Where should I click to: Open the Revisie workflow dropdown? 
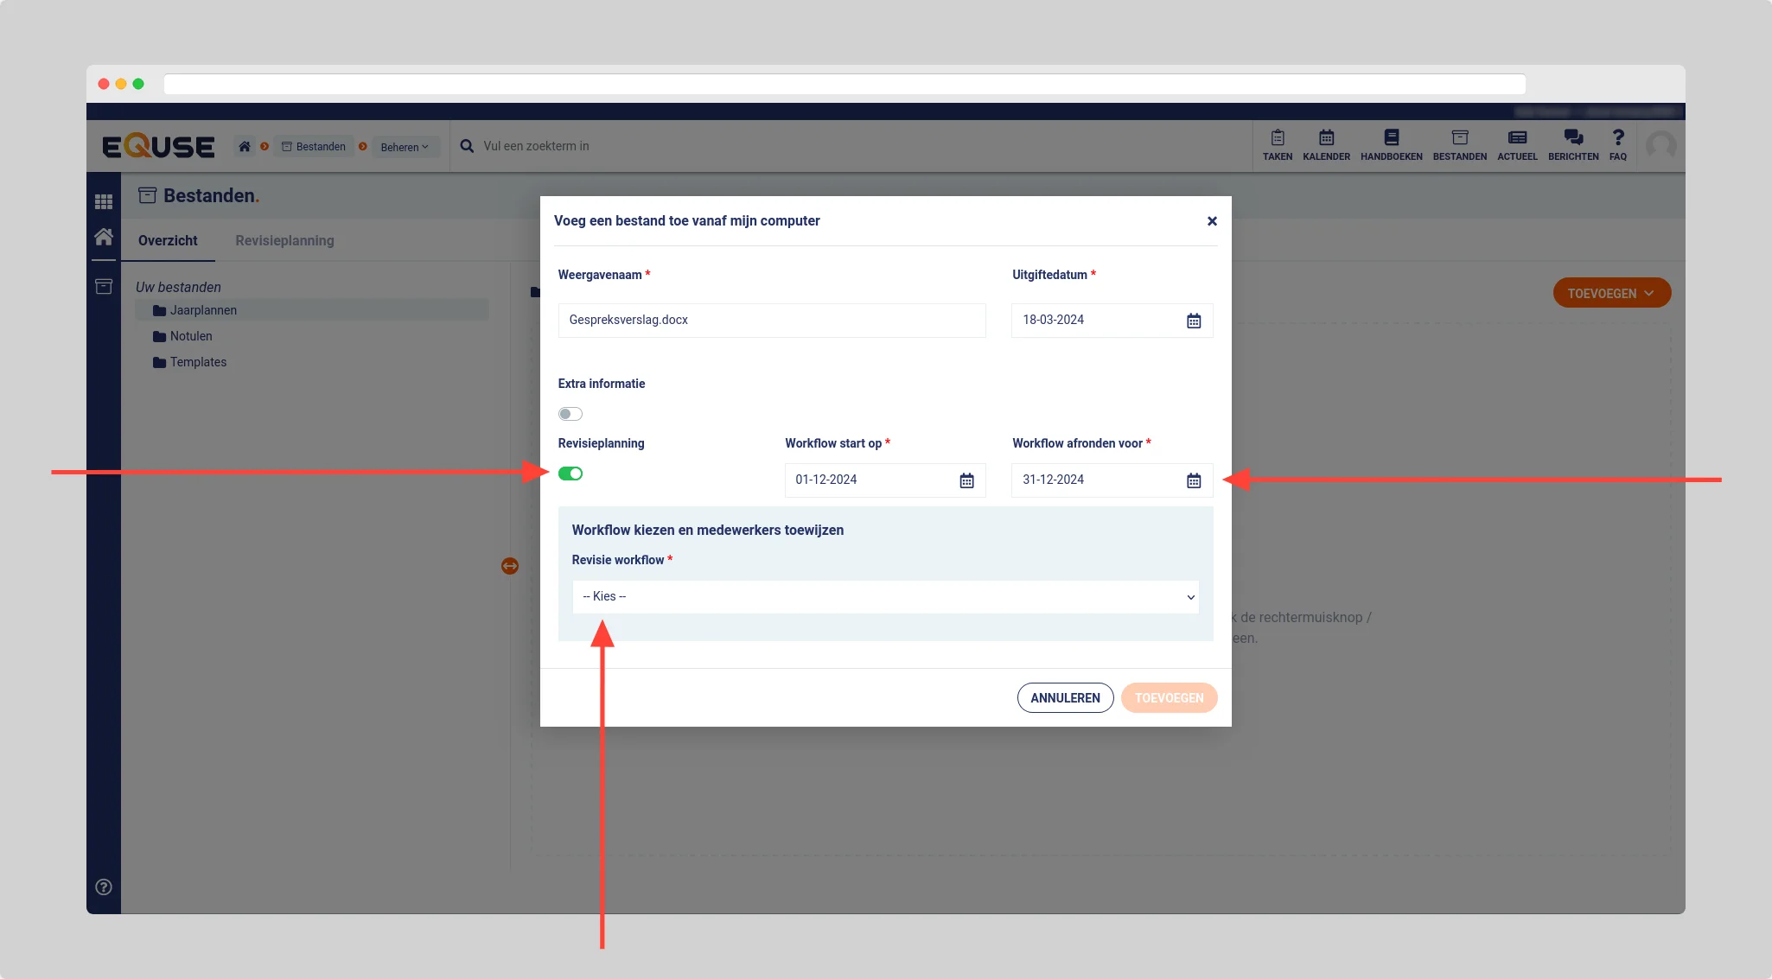coord(885,597)
